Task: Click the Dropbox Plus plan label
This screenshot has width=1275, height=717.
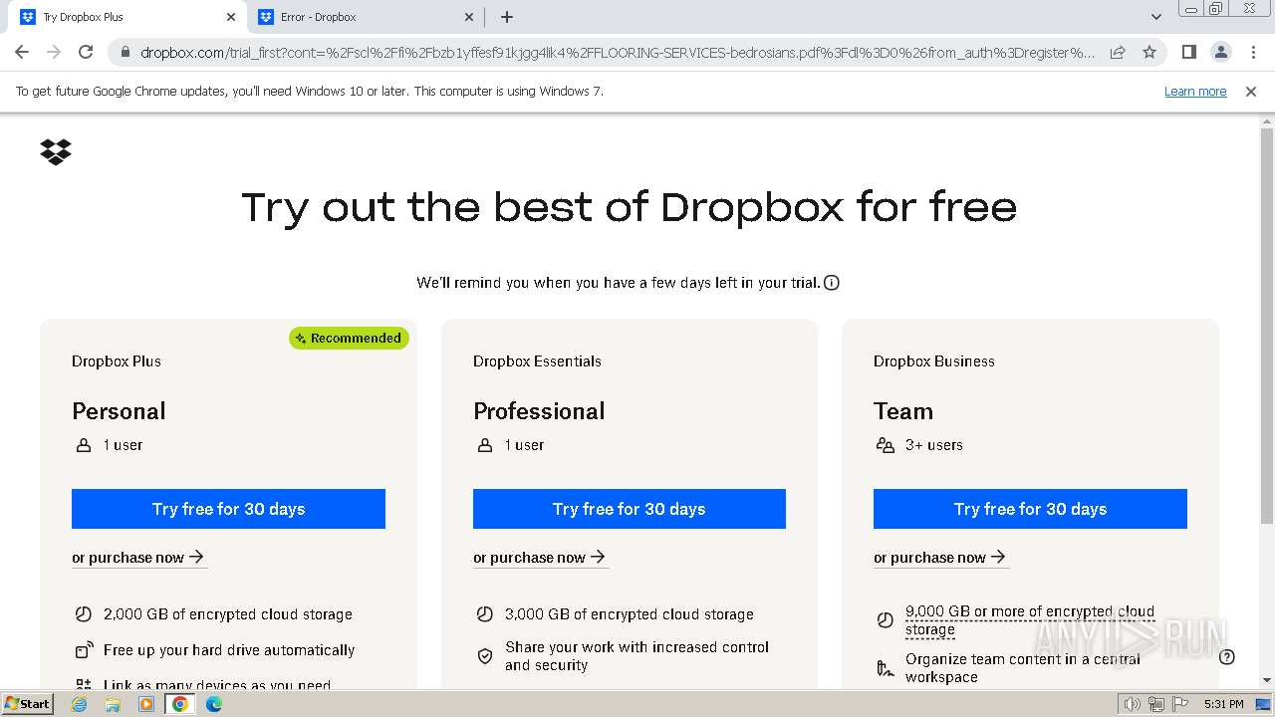Action: coord(117,361)
